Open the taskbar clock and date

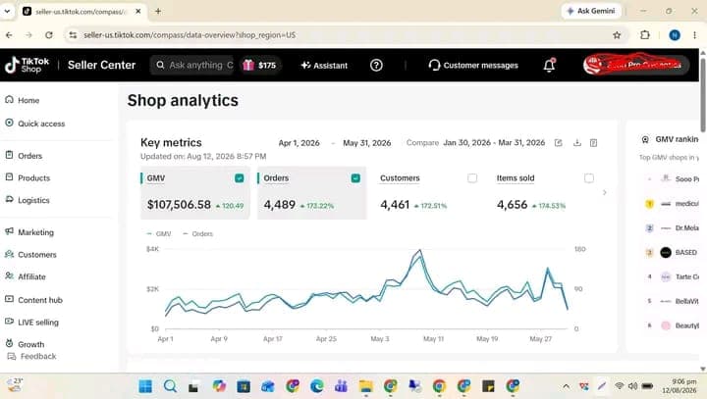point(680,386)
